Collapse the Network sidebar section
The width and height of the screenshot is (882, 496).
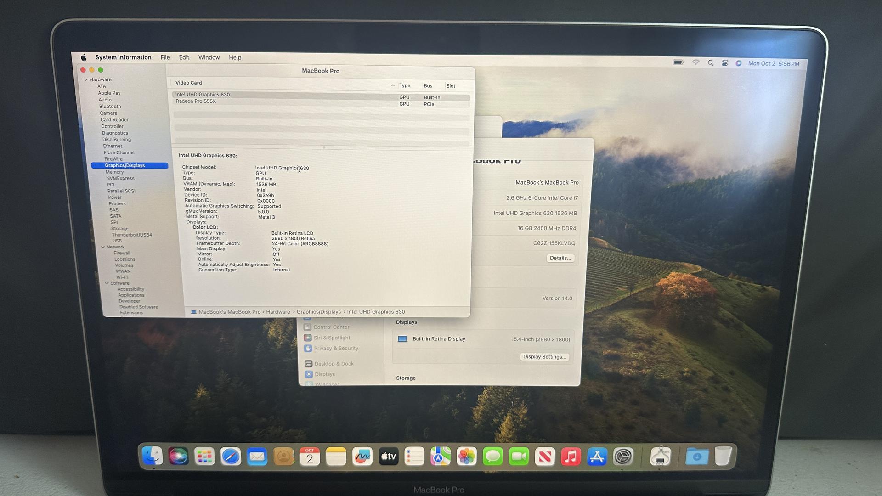(103, 247)
